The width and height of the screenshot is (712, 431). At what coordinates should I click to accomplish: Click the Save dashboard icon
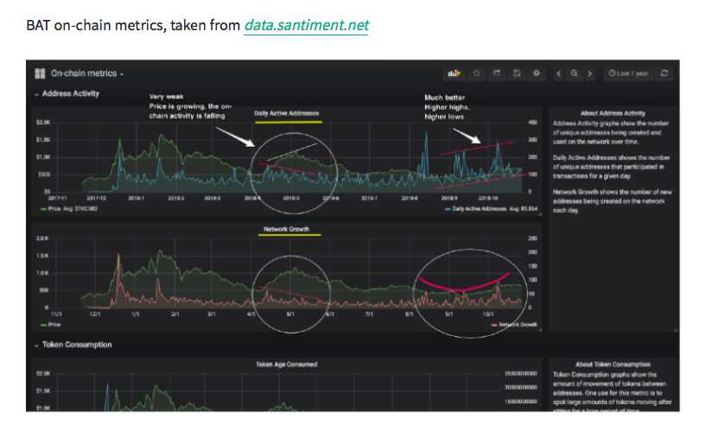[x=516, y=74]
